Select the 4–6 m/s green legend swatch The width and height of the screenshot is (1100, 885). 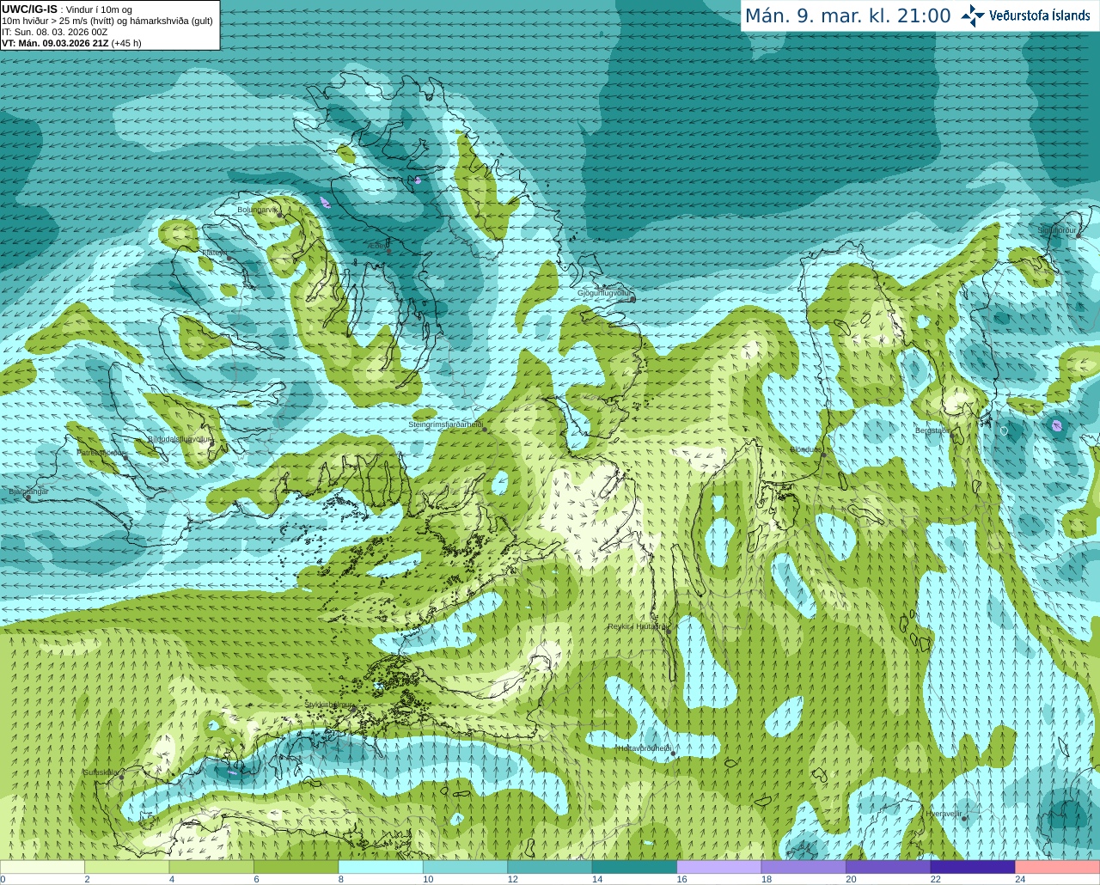click(x=211, y=867)
